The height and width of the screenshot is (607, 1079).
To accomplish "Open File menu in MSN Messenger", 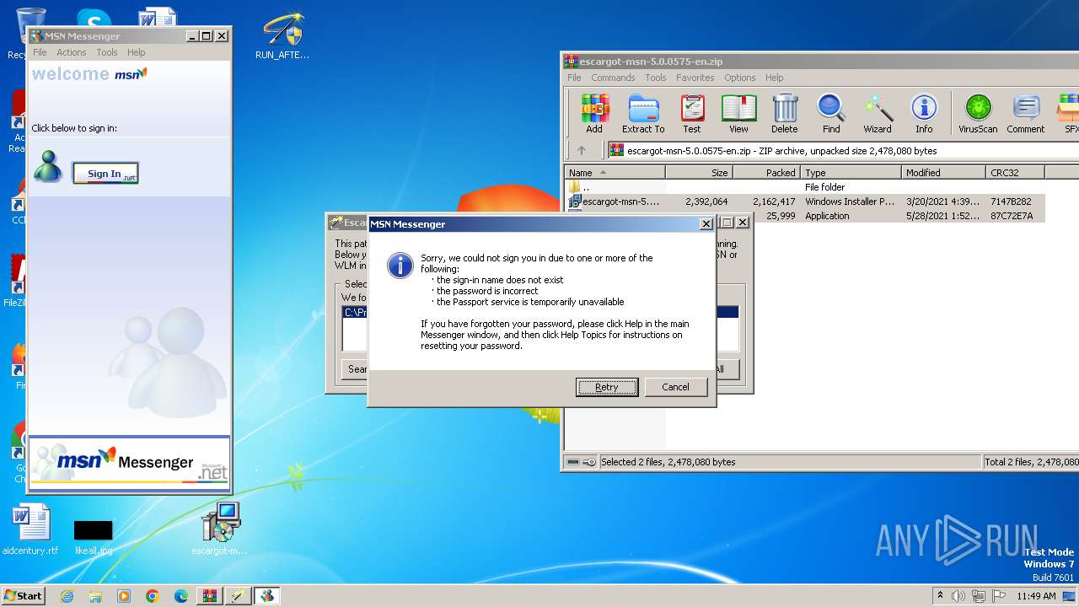I will tap(40, 52).
